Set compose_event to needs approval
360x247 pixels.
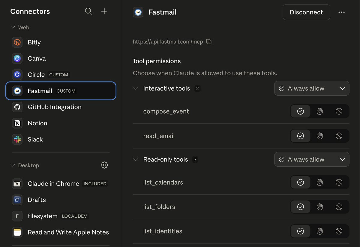click(320, 112)
